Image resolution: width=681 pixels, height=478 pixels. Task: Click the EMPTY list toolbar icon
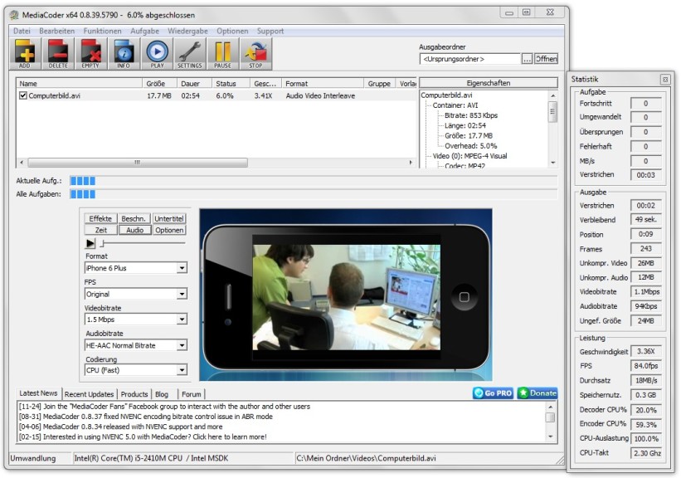point(90,53)
